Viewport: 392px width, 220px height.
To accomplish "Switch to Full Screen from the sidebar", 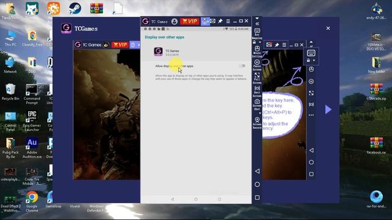I will (257, 78).
